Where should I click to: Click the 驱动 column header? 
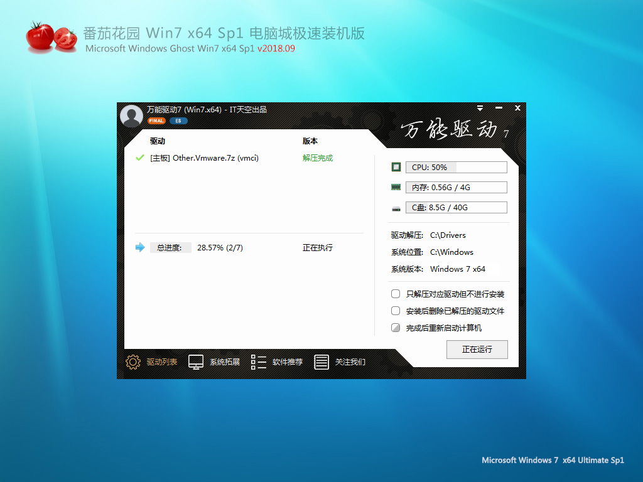[x=158, y=141]
